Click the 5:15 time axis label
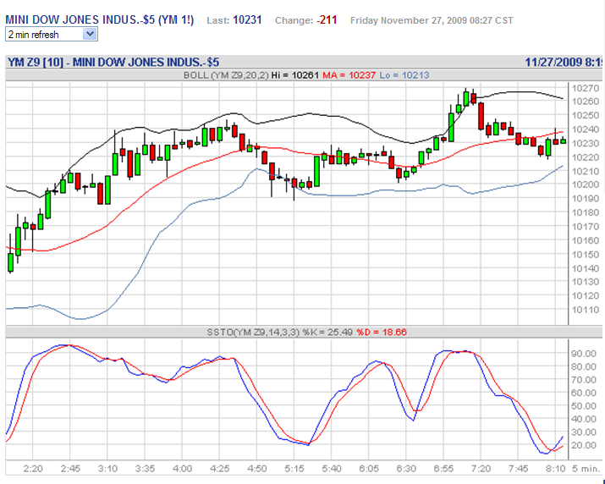 point(294,469)
